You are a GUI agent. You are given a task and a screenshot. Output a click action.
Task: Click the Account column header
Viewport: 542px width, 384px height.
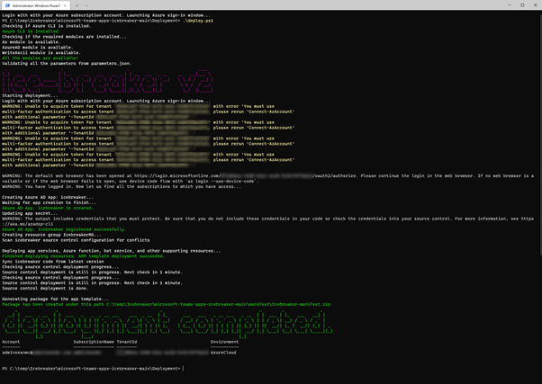click(x=11, y=342)
